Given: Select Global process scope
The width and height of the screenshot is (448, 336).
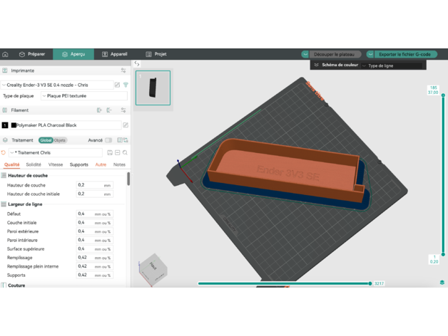Looking at the screenshot, I should pyautogui.click(x=46, y=140).
